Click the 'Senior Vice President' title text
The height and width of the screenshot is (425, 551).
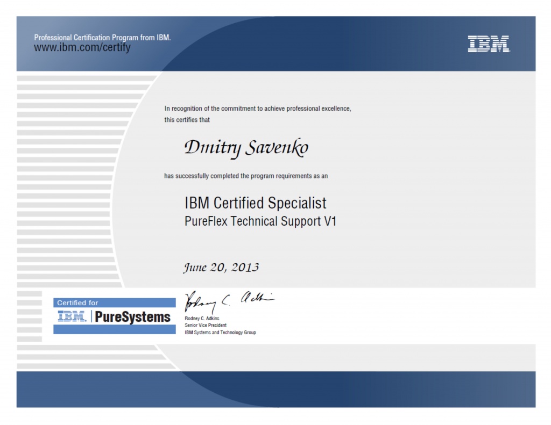pyautogui.click(x=206, y=325)
